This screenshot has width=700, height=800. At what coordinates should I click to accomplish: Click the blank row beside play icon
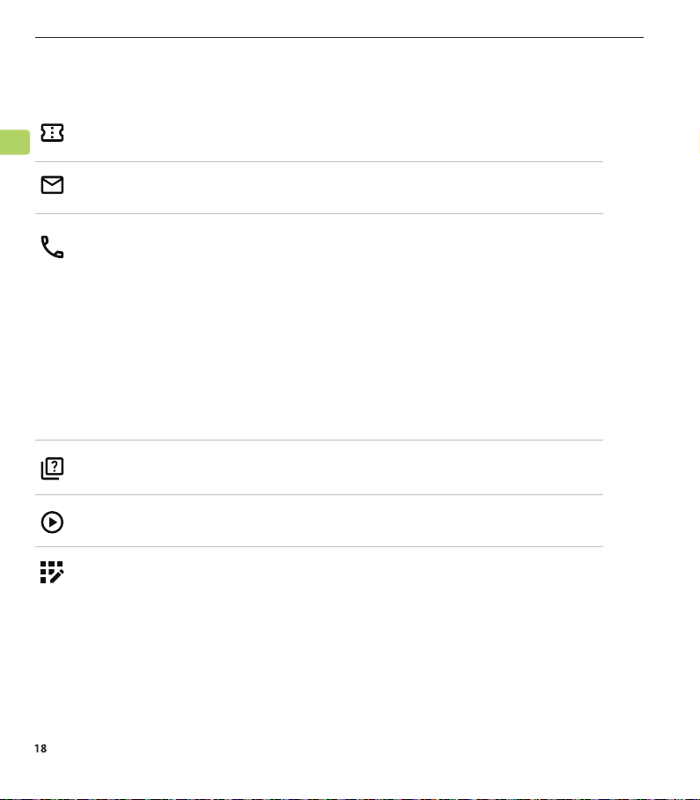(x=334, y=521)
